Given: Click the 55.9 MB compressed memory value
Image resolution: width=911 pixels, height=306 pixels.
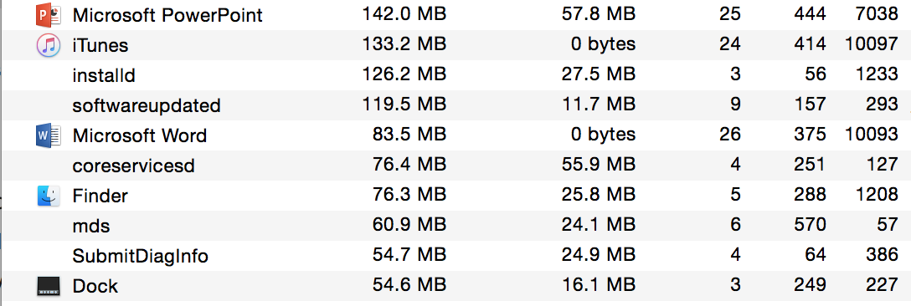Looking at the screenshot, I should (x=599, y=166).
